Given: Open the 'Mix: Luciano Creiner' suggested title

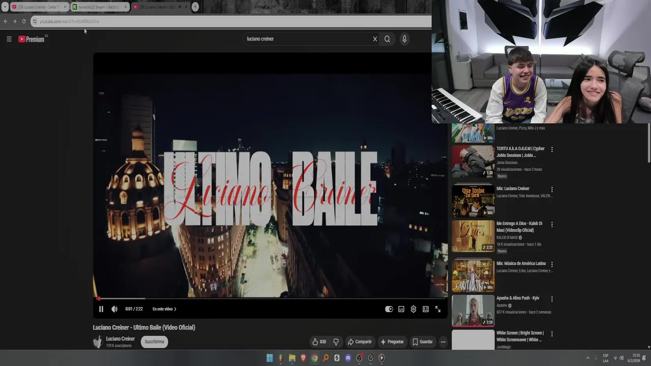Looking at the screenshot, I should coord(513,189).
